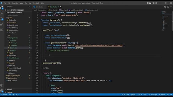Open the Source Control view
This screenshot has width=173, height=97.
point(2,19)
